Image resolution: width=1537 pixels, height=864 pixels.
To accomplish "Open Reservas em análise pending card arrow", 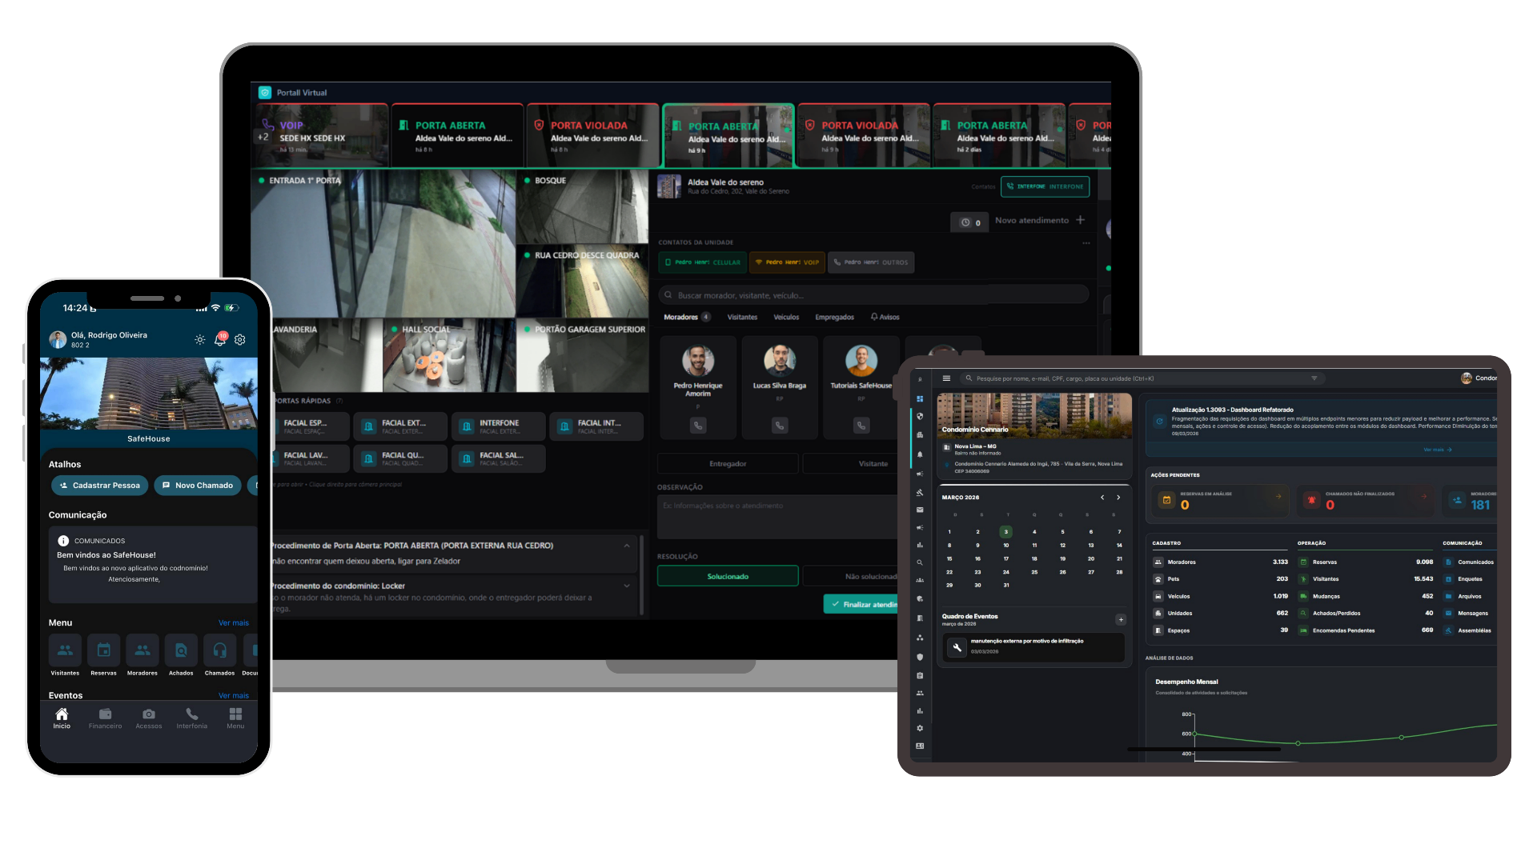I will (x=1278, y=497).
